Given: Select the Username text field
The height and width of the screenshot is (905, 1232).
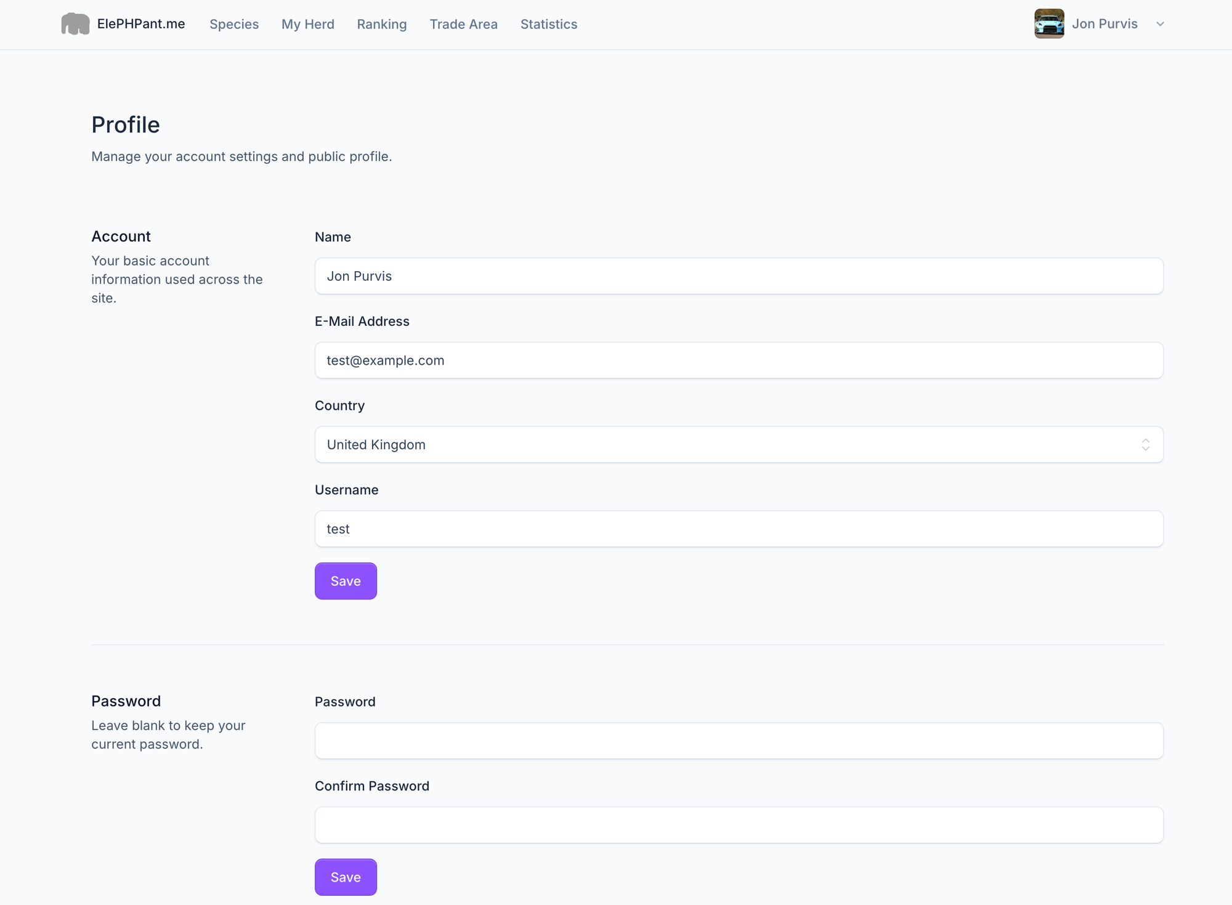Looking at the screenshot, I should click(x=738, y=529).
